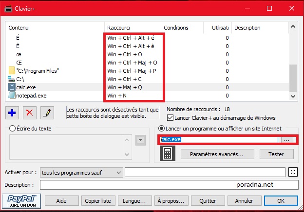
Task: Click the calc.exe program path field
Action: [x=219, y=139]
